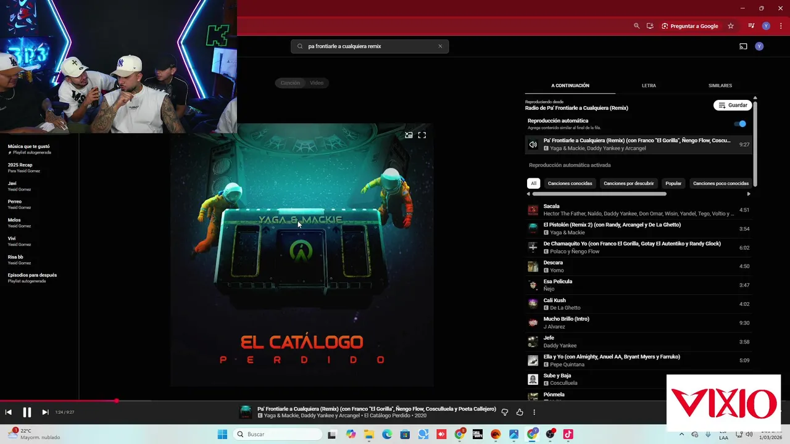Image resolution: width=790 pixels, height=444 pixels.
Task: Click the search field with 'pa frontiarle a cualquiera remix'
Action: pyautogui.click(x=370, y=46)
